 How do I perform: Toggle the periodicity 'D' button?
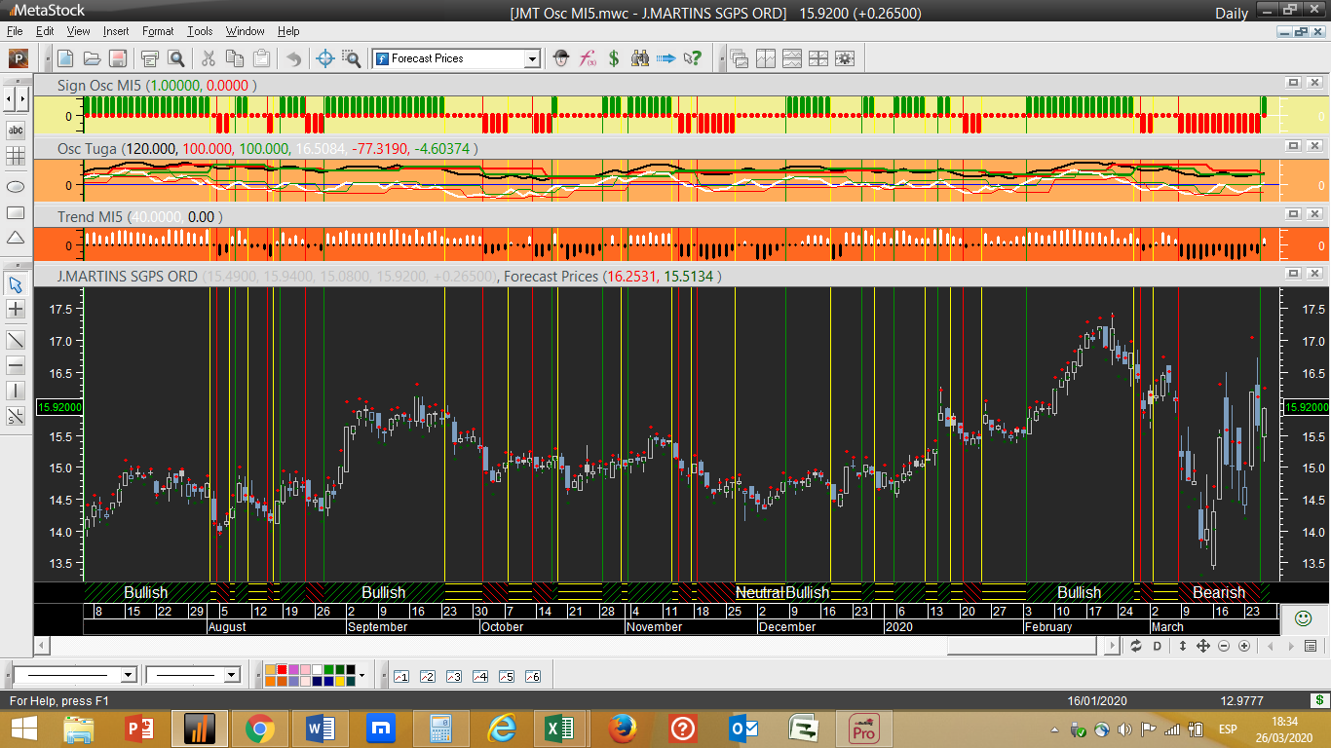[x=1158, y=646]
